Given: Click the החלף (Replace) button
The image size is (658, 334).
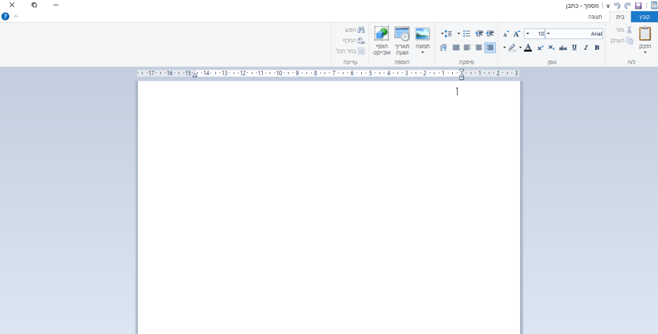Looking at the screenshot, I should click(354, 40).
